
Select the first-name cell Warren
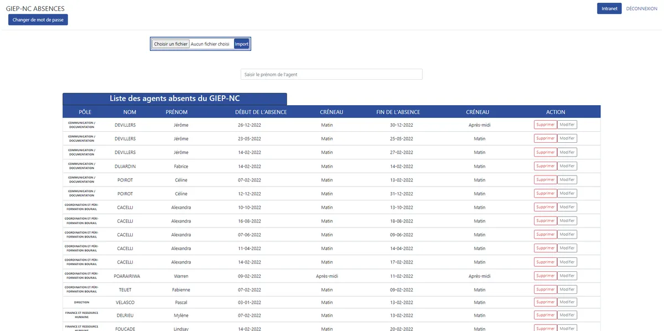[181, 276]
